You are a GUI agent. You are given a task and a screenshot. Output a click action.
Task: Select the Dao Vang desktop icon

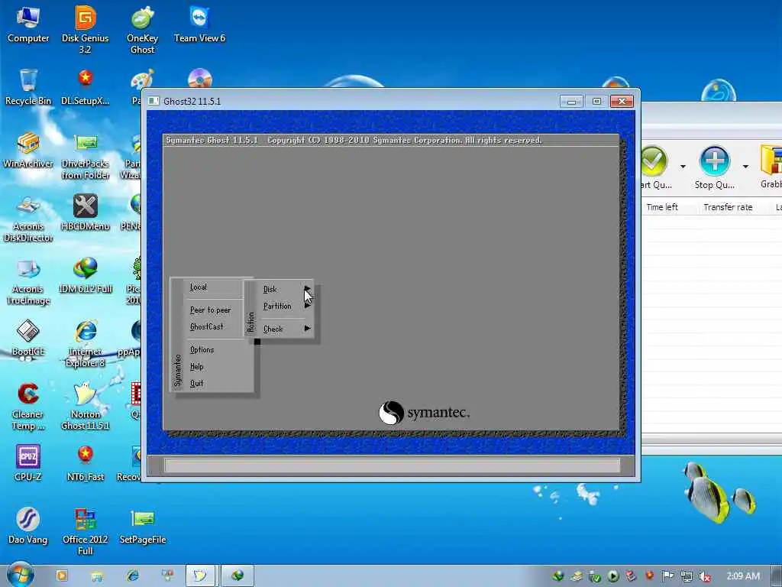coord(28,527)
